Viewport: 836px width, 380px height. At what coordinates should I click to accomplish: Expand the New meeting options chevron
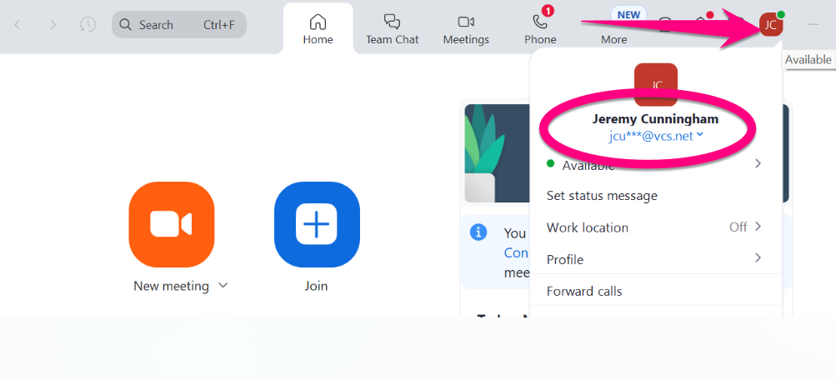pos(223,286)
